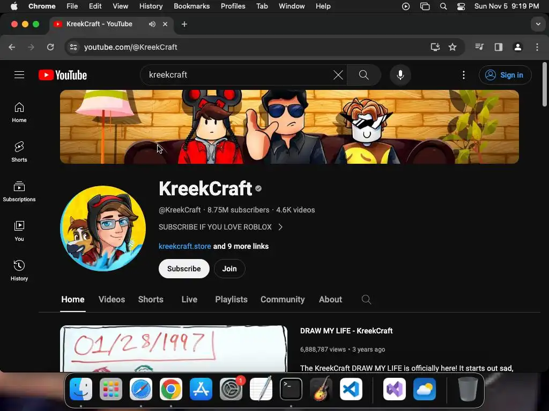This screenshot has height=411, width=549.
Task: Go to Home in the sidebar
Action: pyautogui.click(x=19, y=112)
